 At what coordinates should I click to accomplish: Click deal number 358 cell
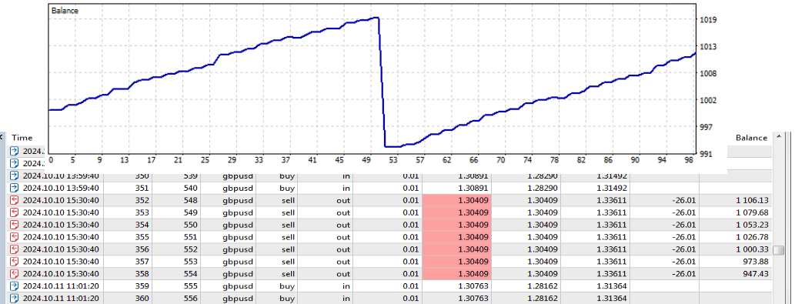tap(142, 274)
